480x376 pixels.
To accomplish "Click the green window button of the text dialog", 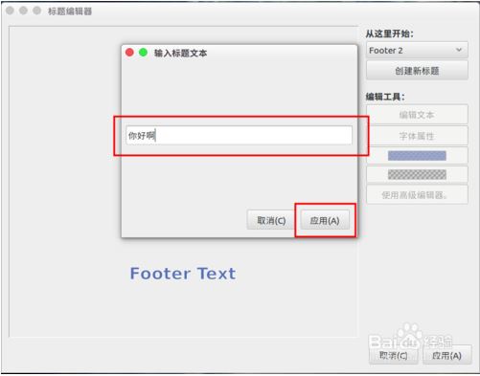I will [143, 53].
